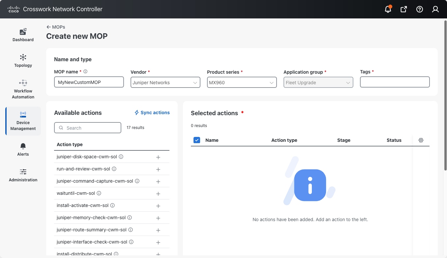Open the Topology navigation icon
This screenshot has width=447, height=258.
point(23,57)
